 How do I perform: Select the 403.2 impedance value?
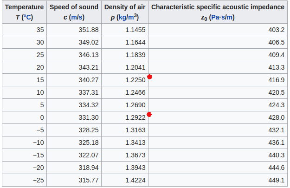click(277, 30)
